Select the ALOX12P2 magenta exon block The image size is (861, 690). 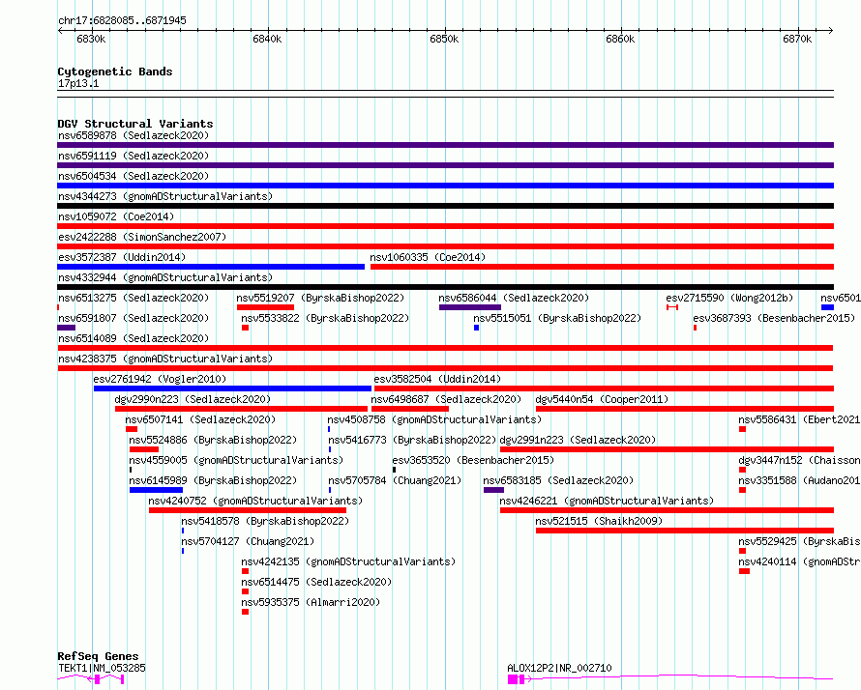(x=513, y=679)
